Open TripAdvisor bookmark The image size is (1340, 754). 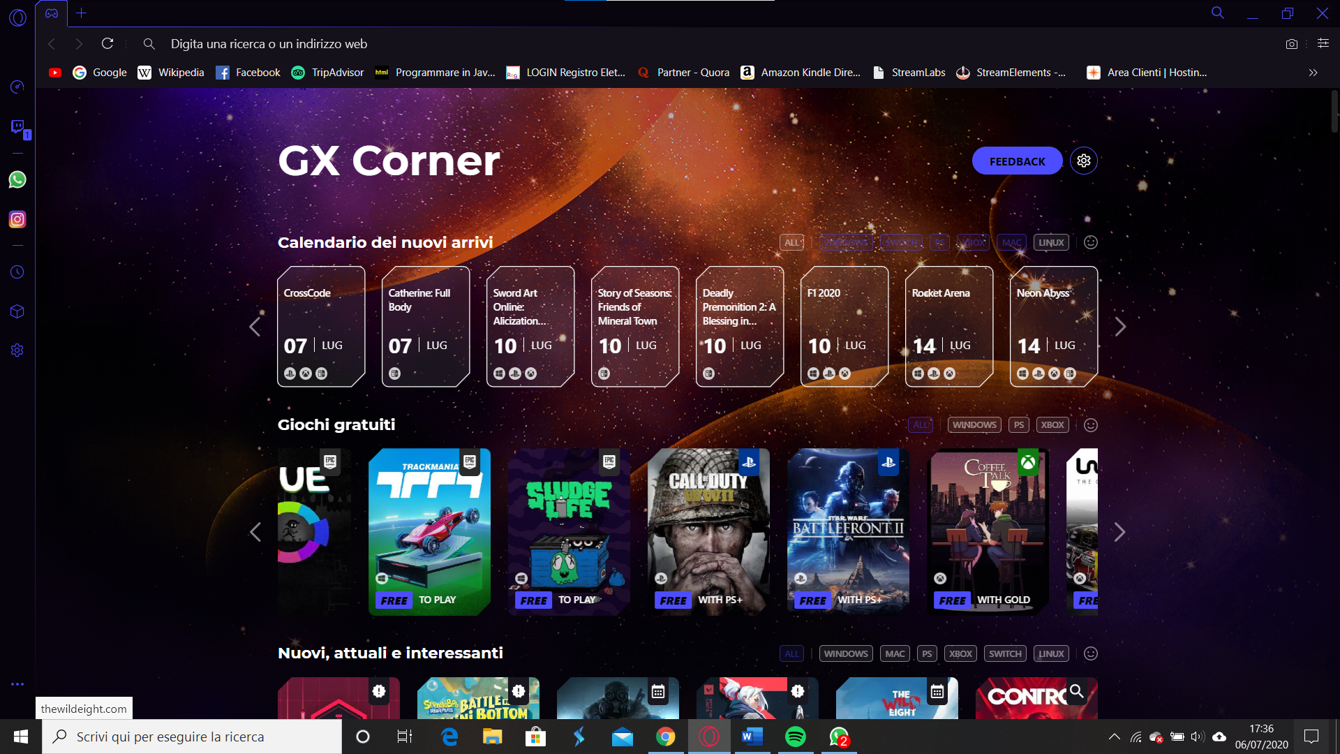point(327,73)
